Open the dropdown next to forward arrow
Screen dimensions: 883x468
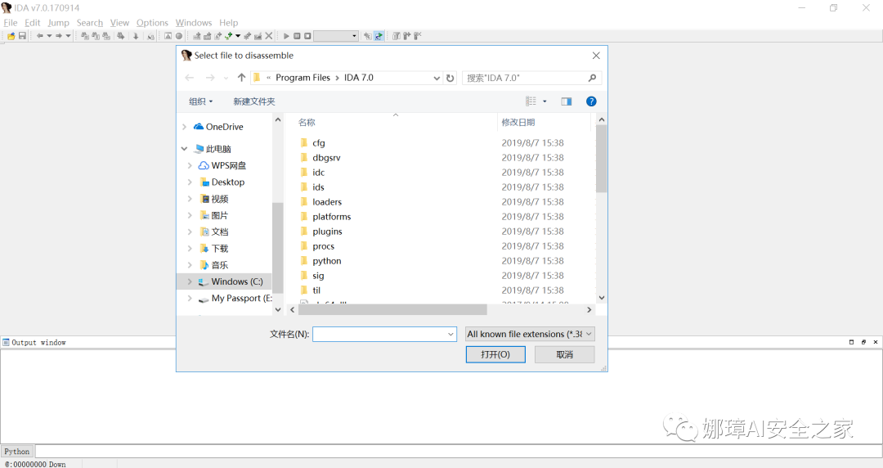coord(68,36)
